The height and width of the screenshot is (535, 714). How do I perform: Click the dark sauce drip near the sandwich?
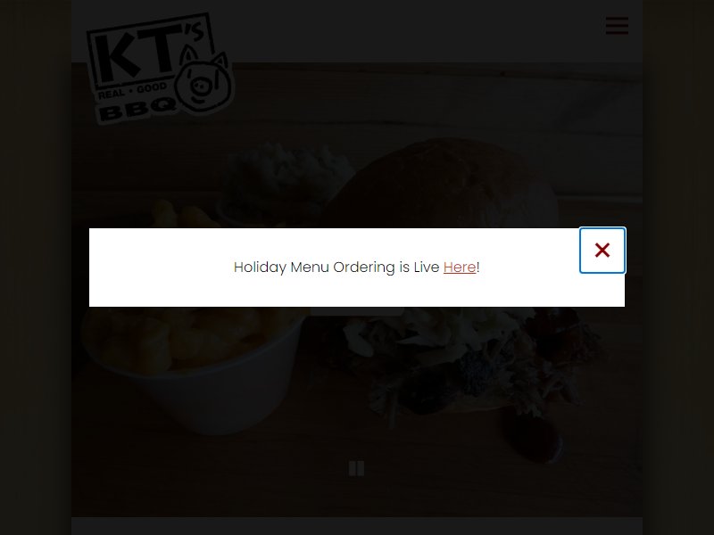tap(533, 434)
